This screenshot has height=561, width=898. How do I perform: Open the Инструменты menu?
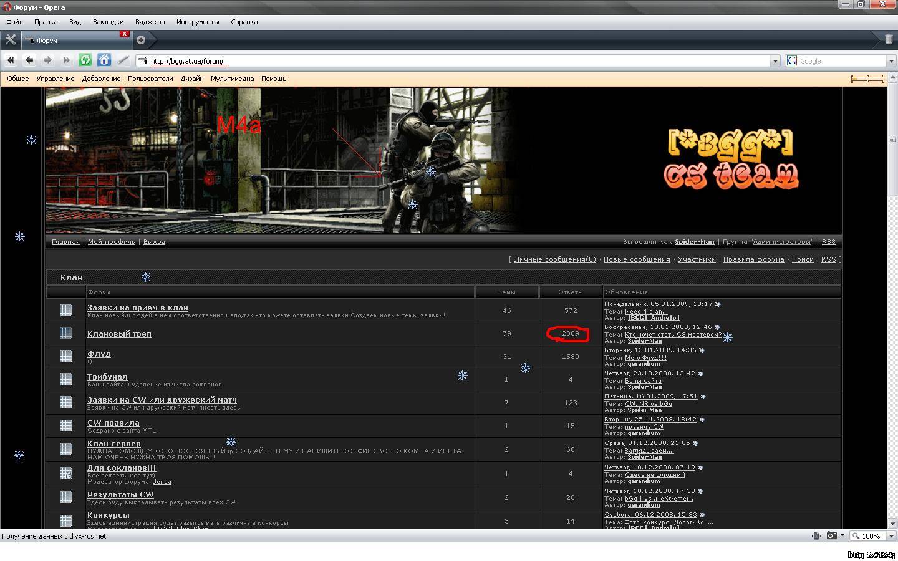(x=198, y=22)
